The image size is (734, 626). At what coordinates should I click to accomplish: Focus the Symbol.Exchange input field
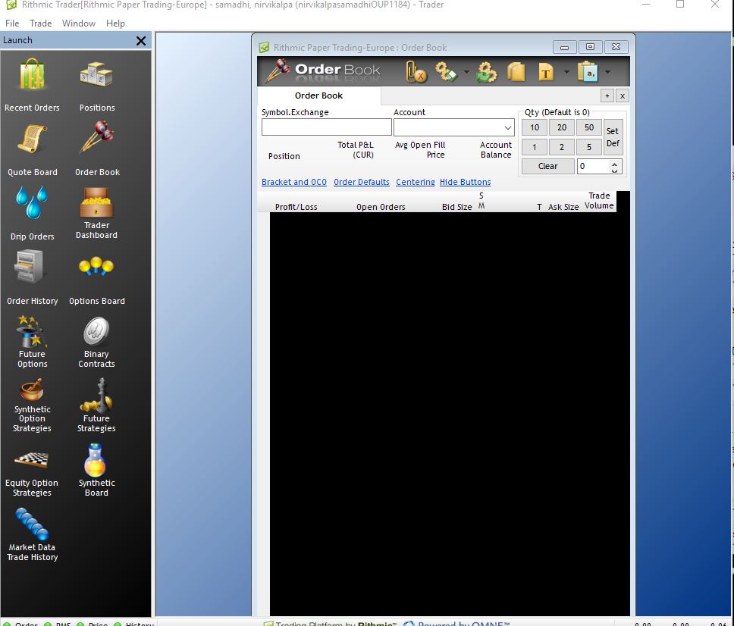coord(326,127)
